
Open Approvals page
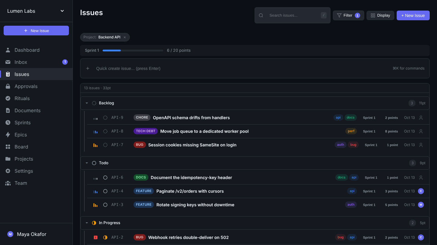[x=36, y=86]
